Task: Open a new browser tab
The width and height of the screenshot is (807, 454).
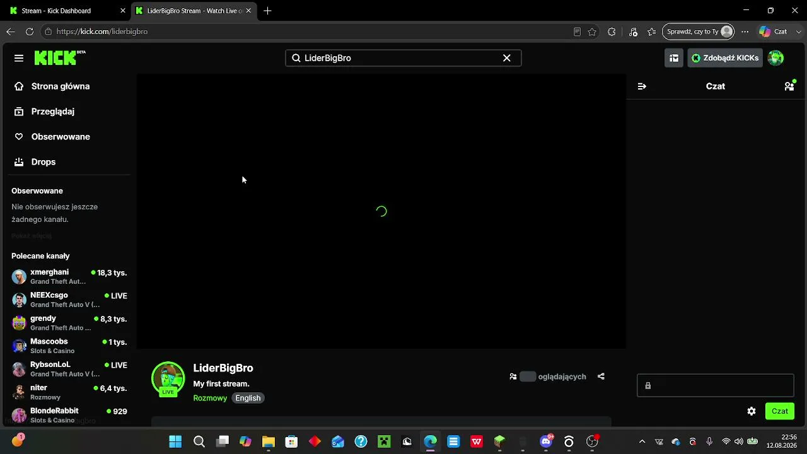Action: (268, 11)
